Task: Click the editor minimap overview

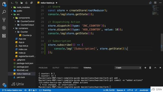Action: click(156, 10)
